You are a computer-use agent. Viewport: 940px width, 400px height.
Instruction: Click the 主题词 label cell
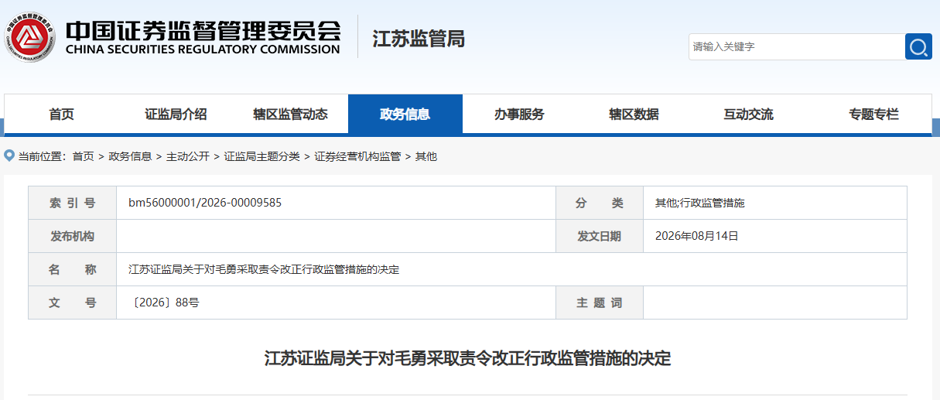(600, 303)
